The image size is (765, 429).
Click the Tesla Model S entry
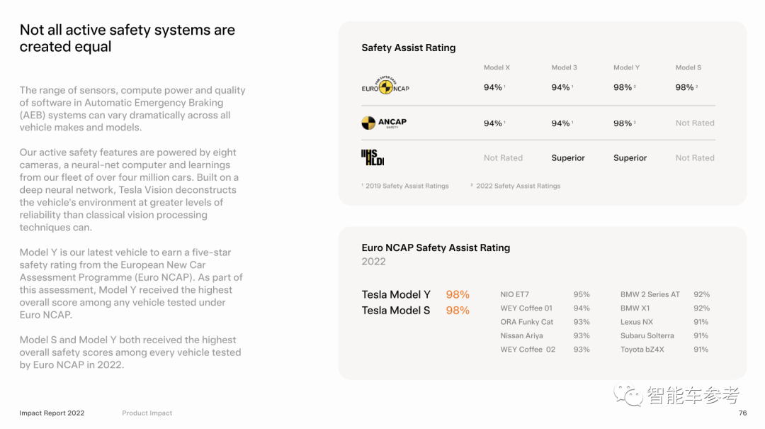396,310
